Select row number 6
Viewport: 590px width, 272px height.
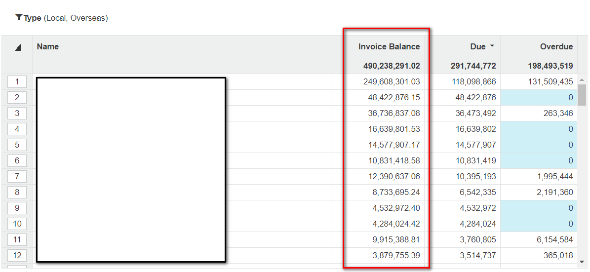point(17,160)
